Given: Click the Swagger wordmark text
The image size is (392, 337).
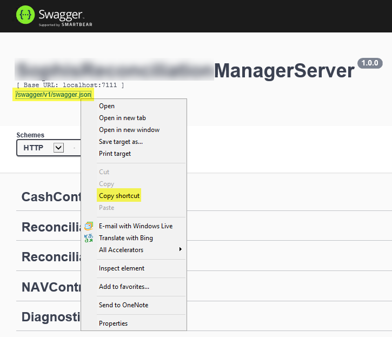Looking at the screenshot, I should (61, 15).
